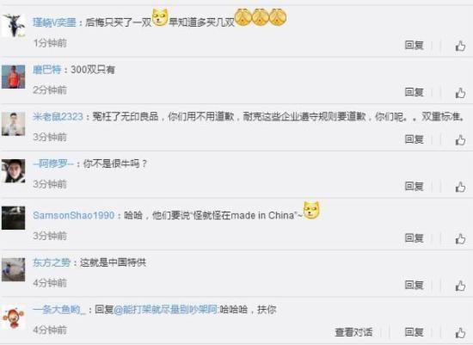
Task: Visit the 米老鼠2323 username link
Action: click(58, 116)
